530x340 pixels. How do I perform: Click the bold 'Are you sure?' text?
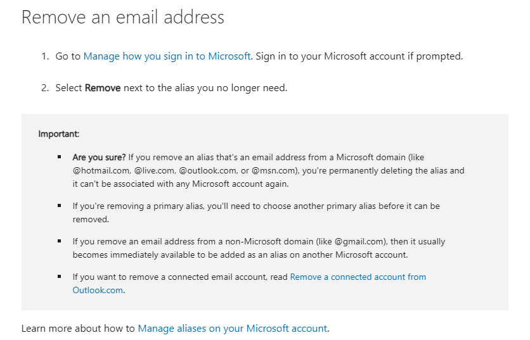pos(99,158)
